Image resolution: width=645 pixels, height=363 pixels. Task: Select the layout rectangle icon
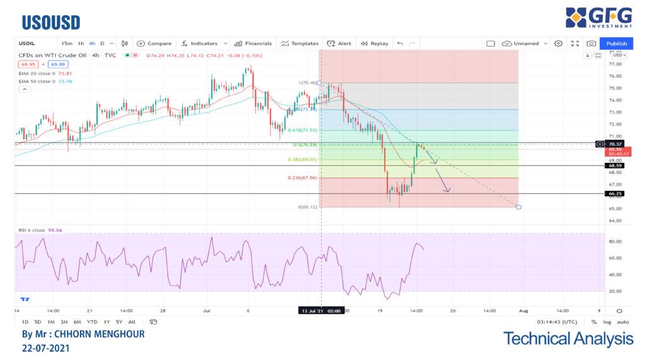pos(491,43)
